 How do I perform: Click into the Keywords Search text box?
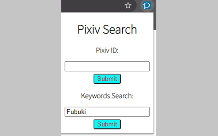point(107,112)
